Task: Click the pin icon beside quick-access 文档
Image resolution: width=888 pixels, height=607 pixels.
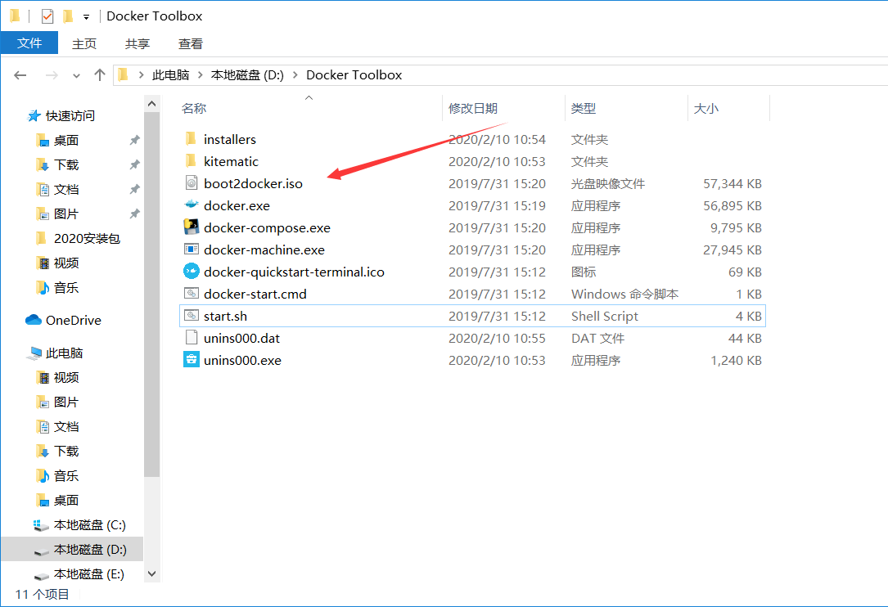Action: pos(134,189)
